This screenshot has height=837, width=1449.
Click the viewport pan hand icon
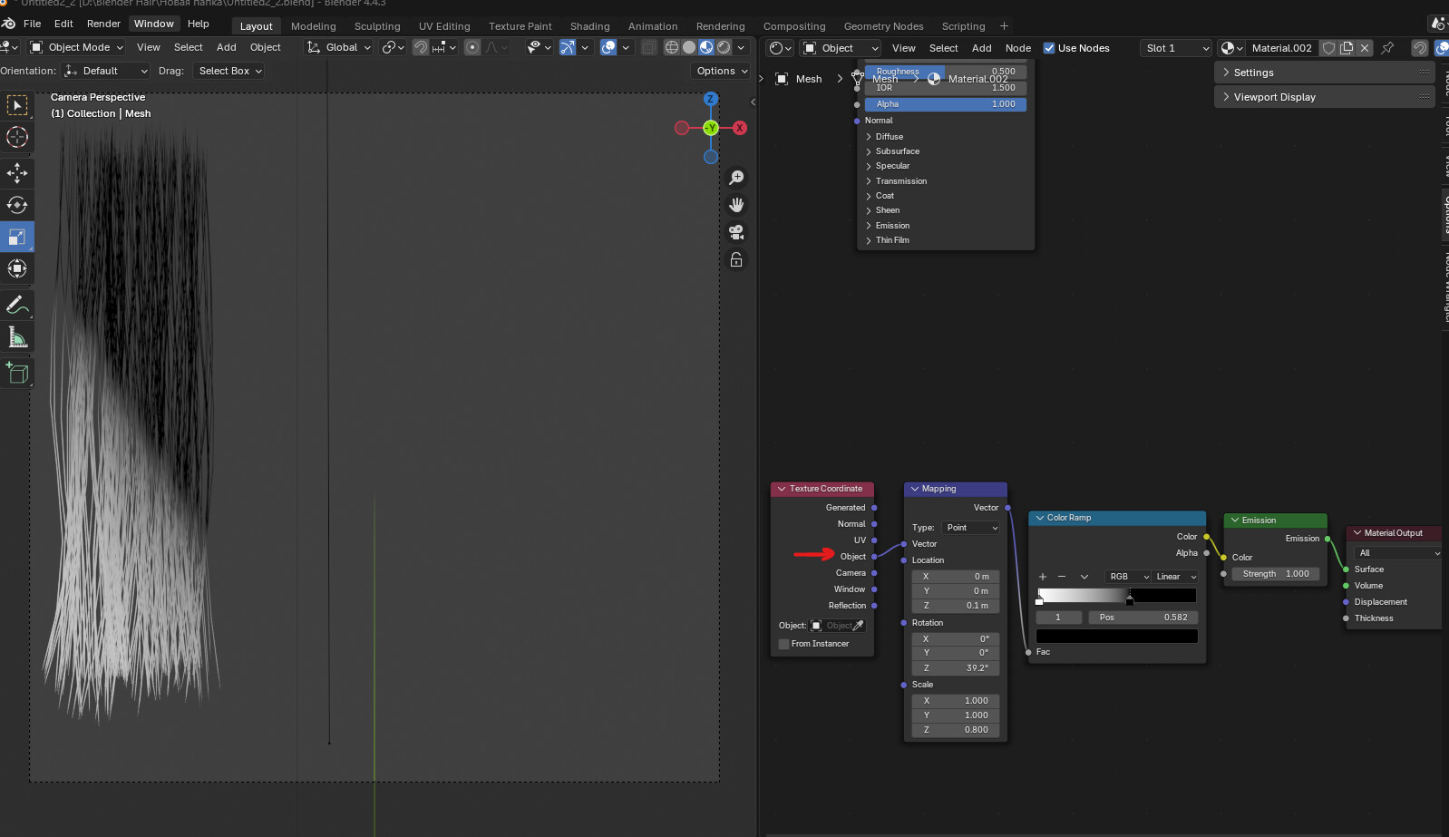[x=736, y=205]
